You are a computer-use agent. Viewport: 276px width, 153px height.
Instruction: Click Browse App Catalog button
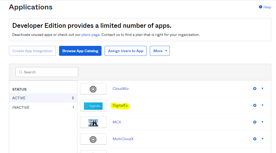click(x=80, y=51)
